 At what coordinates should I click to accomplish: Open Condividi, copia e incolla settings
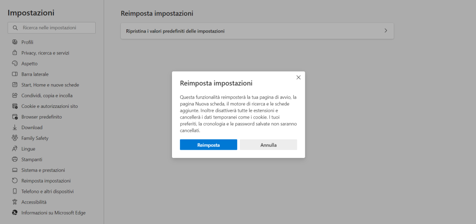47,96
